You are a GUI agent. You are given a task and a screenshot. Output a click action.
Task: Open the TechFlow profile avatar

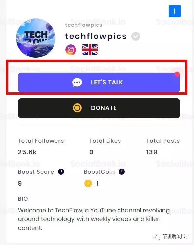pos(36,38)
